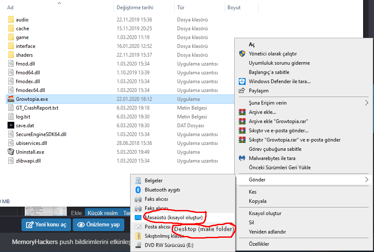374x252 pixels.
Task: Click the GT_CrashReport.txt document icon
Action: point(11,108)
